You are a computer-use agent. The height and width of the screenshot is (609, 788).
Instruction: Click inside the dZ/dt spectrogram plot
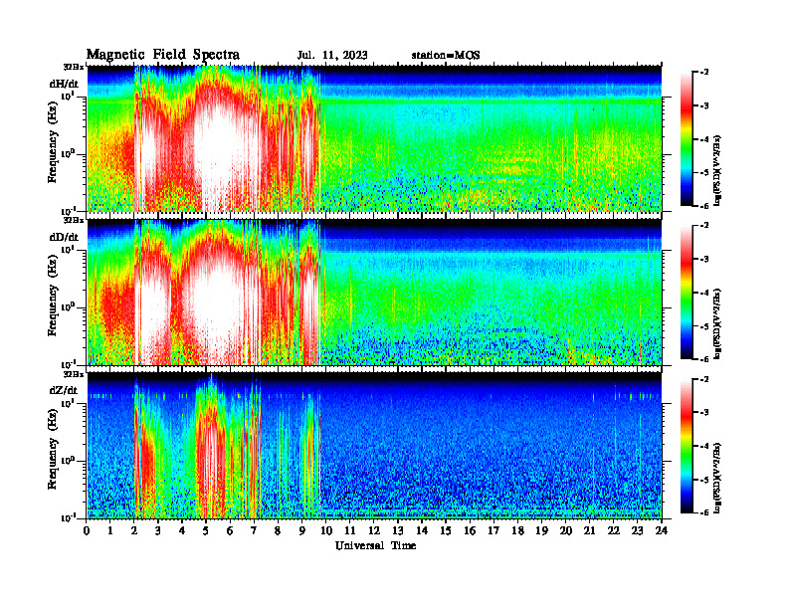point(374,446)
